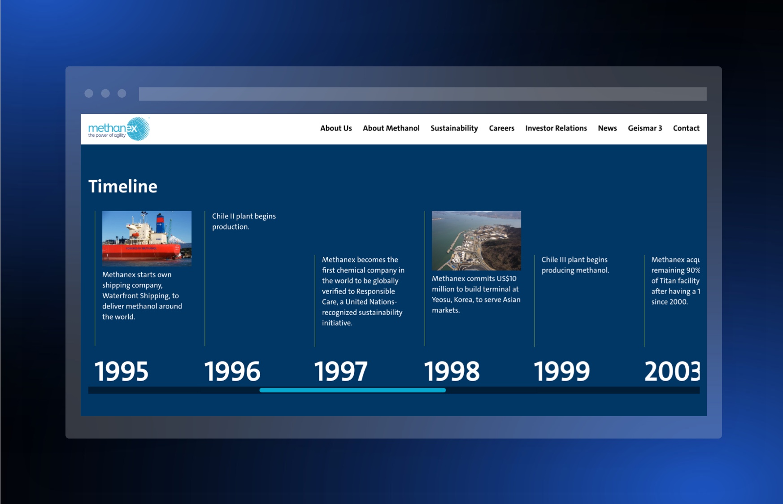Viewport: 783px width, 504px height.
Task: Open the Sustainability menu
Action: pyautogui.click(x=454, y=129)
